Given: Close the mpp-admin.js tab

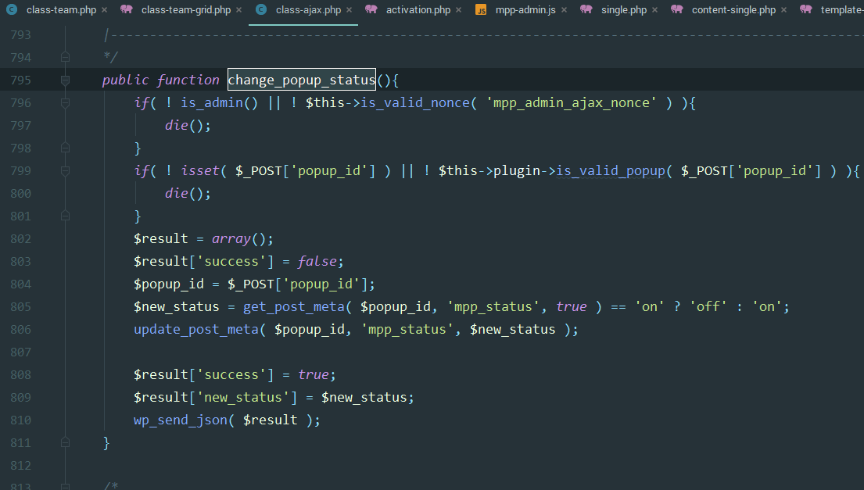Looking at the screenshot, I should point(564,10).
